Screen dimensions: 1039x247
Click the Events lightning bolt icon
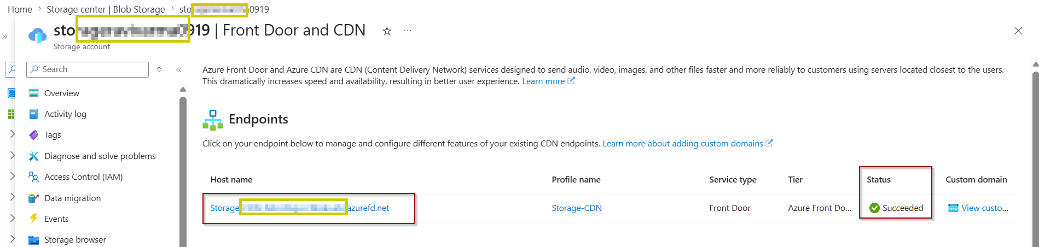pyautogui.click(x=33, y=219)
